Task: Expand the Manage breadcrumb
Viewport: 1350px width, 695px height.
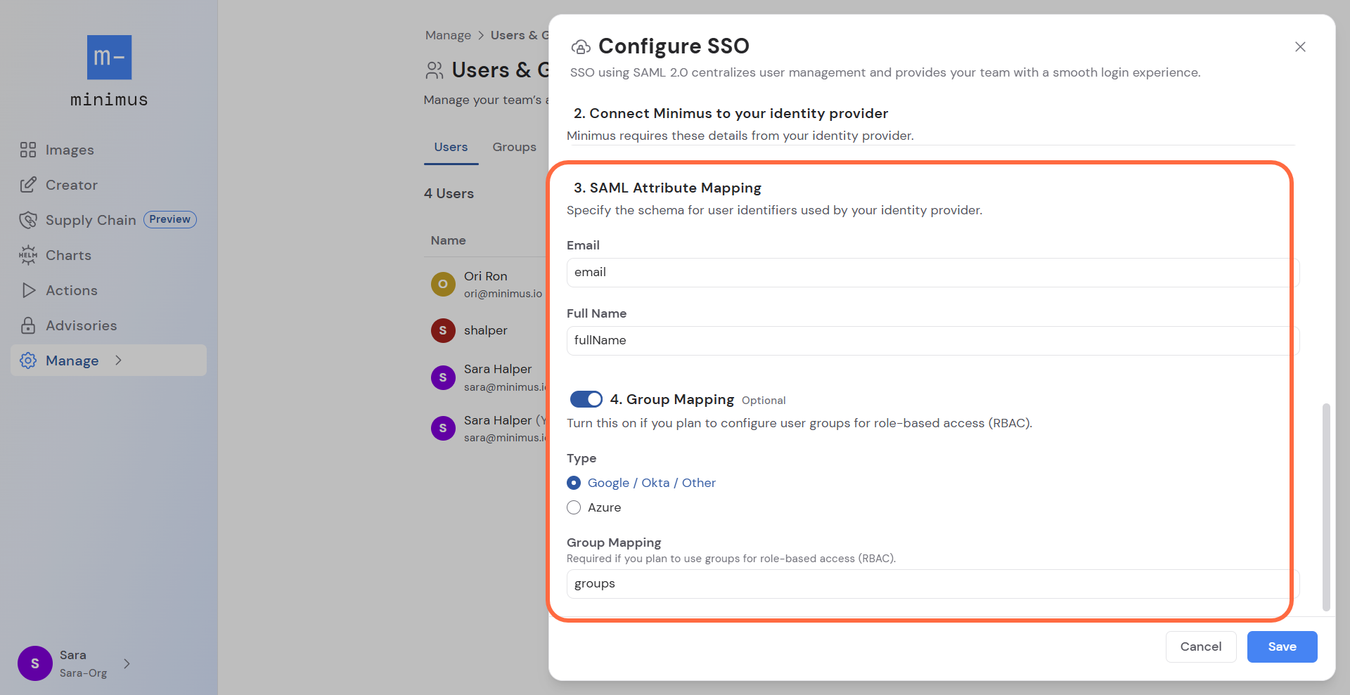Action: point(448,35)
